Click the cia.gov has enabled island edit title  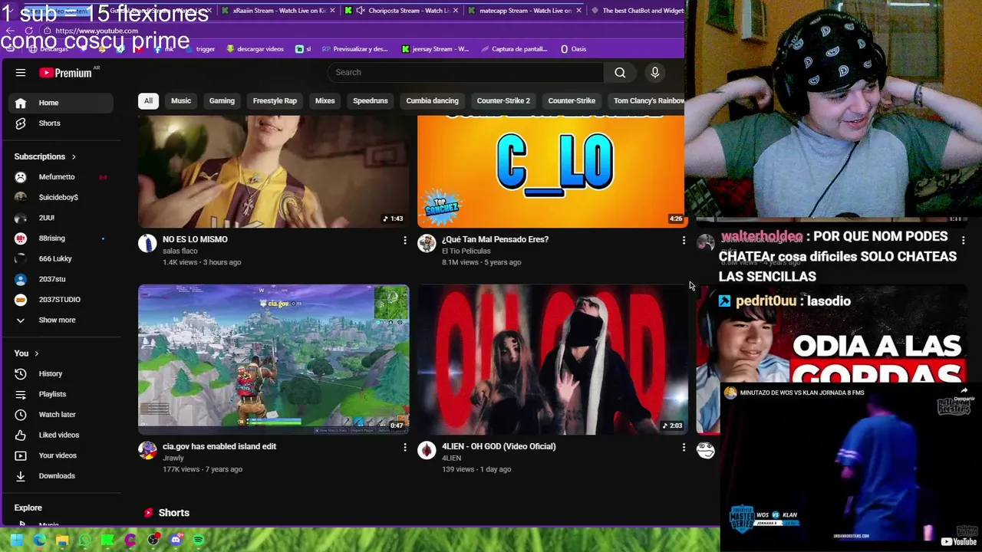219,446
